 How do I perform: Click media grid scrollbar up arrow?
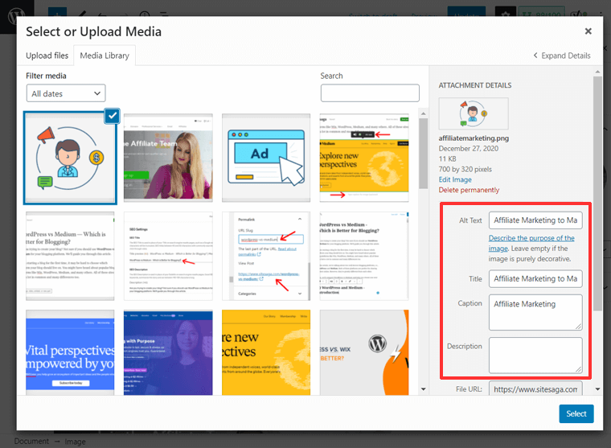coord(423,113)
